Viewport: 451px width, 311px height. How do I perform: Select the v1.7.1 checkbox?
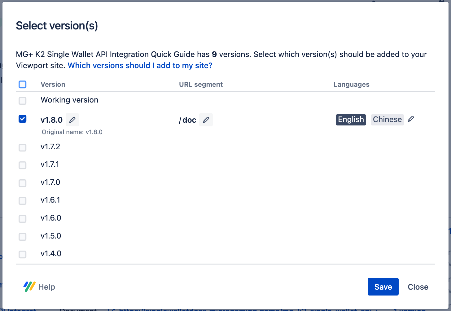pyautogui.click(x=23, y=165)
